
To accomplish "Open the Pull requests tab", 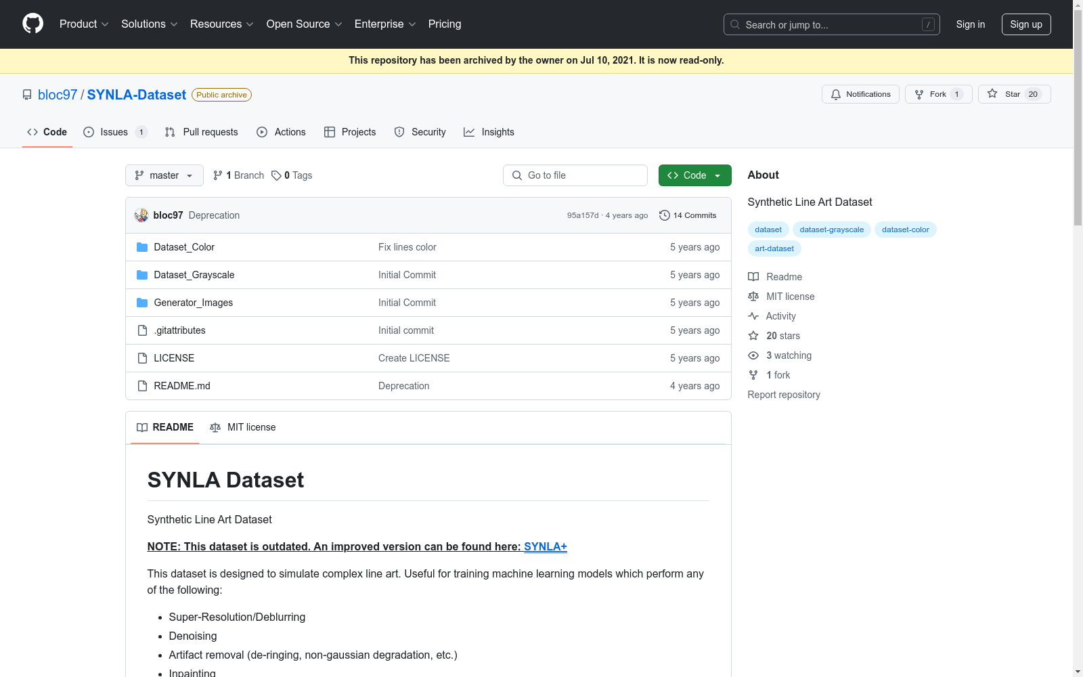I will (202, 132).
